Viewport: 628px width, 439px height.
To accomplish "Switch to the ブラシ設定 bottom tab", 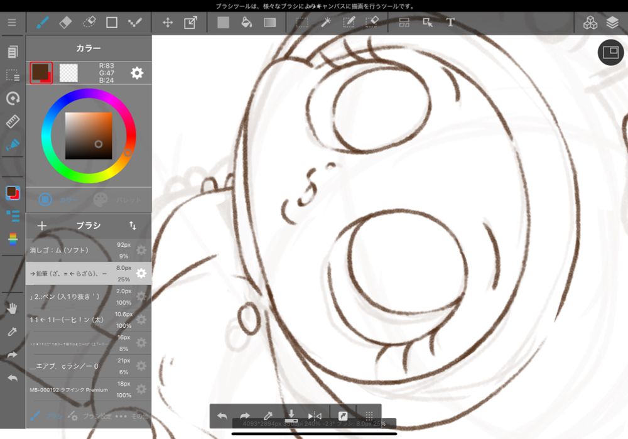I will click(90, 416).
